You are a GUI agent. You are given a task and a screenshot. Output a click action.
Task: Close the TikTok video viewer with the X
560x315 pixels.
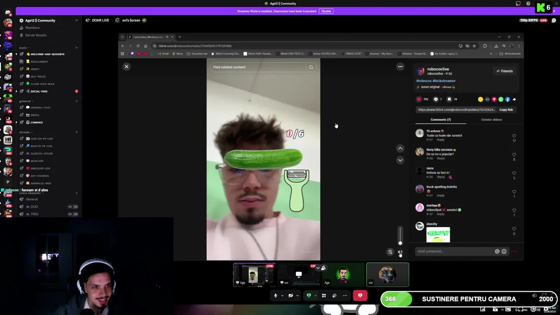126,66
